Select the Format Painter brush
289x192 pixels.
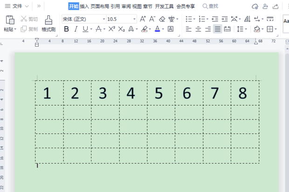(48, 20)
